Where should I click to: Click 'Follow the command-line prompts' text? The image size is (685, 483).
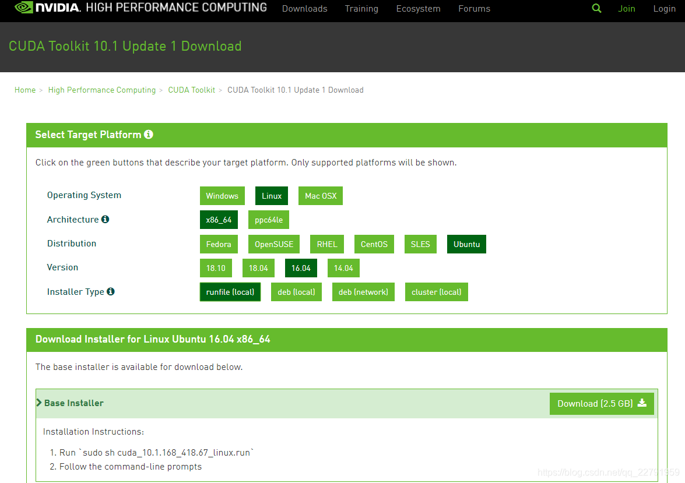(131, 467)
